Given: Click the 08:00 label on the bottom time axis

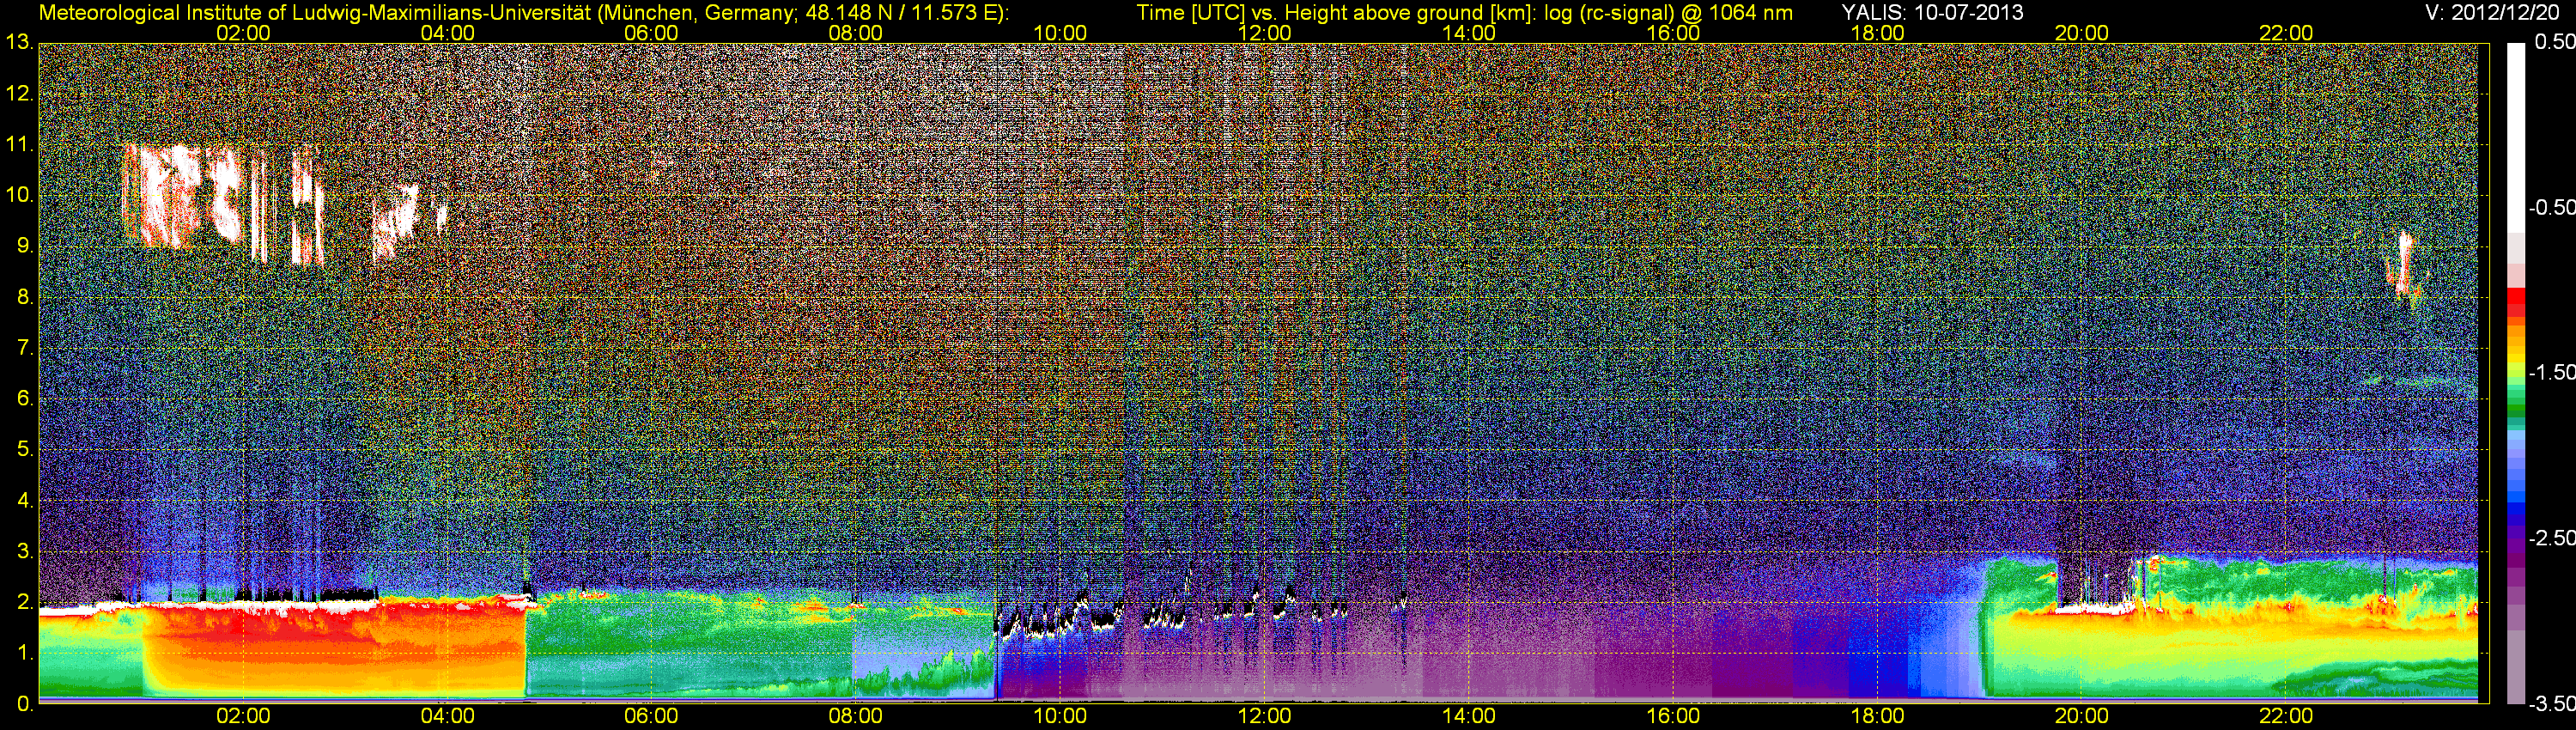Looking at the screenshot, I should pos(856,716).
